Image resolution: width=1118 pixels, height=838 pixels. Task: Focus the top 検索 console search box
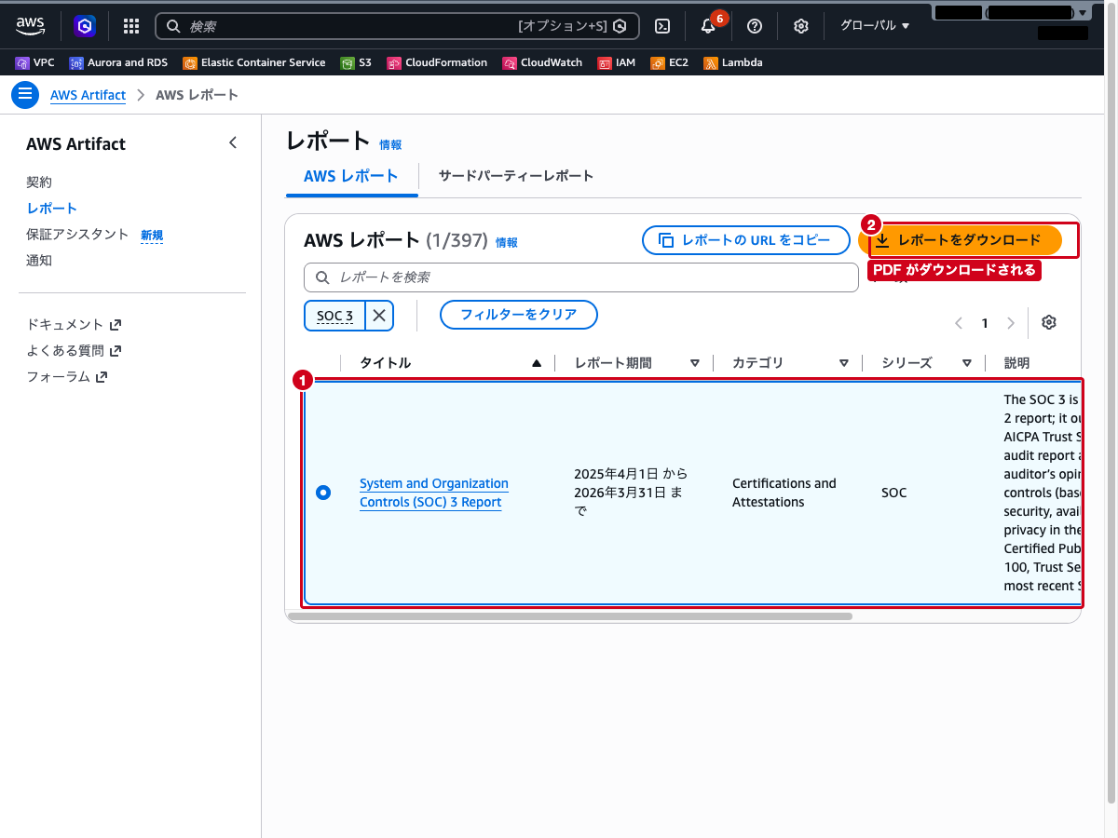point(398,26)
